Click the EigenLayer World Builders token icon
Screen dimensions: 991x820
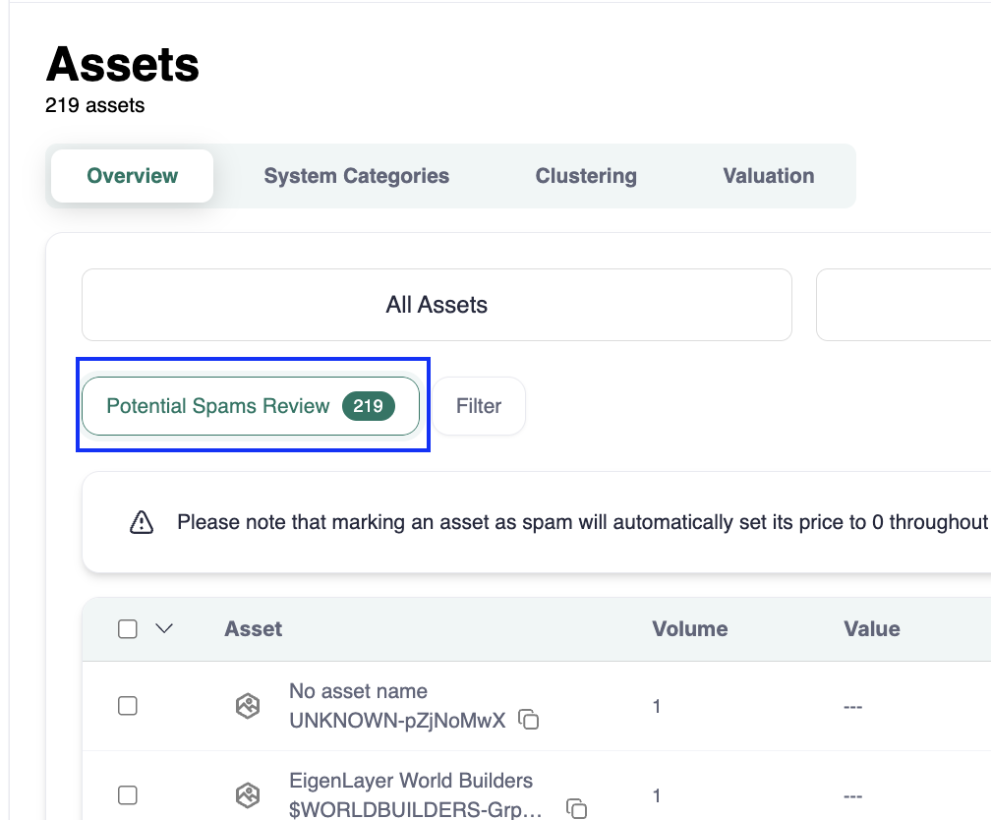[x=248, y=794]
